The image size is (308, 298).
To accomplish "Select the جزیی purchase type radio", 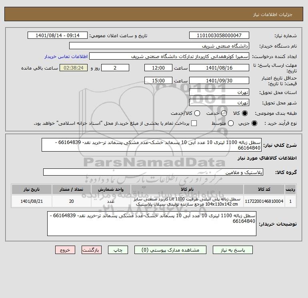I will click(x=254, y=123).
